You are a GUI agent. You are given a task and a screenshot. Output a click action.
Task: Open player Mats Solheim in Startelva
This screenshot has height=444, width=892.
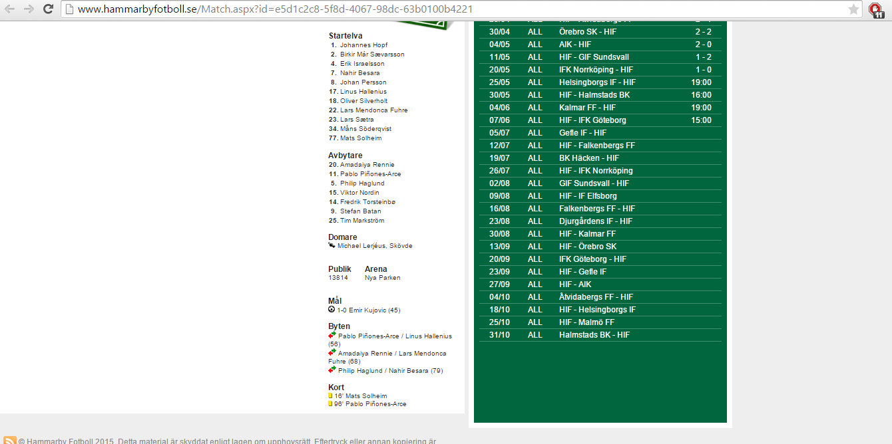(361, 138)
